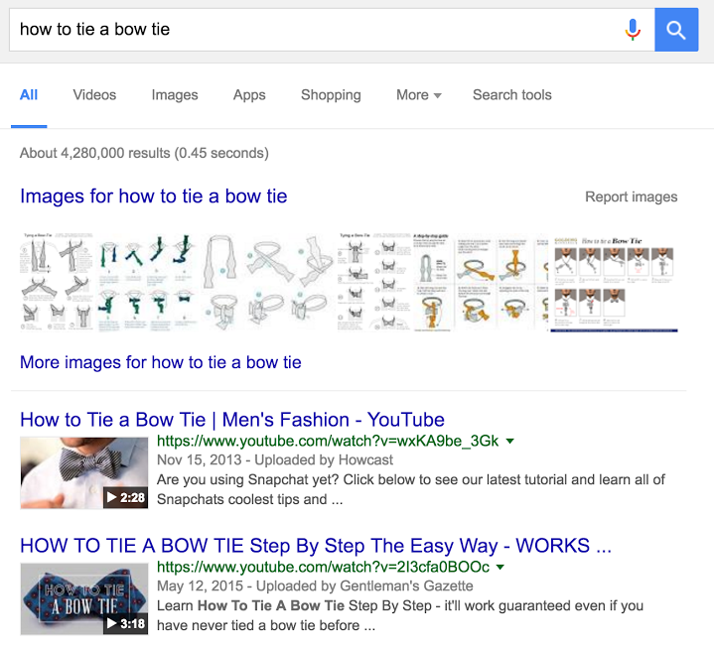The width and height of the screenshot is (714, 650).
Task: Click 'Nov 15, 2013 - Uploaded by Howcast' text
Action: coord(275,459)
